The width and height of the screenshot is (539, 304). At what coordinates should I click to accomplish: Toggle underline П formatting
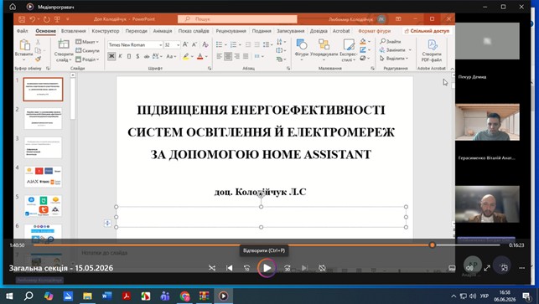point(129,56)
